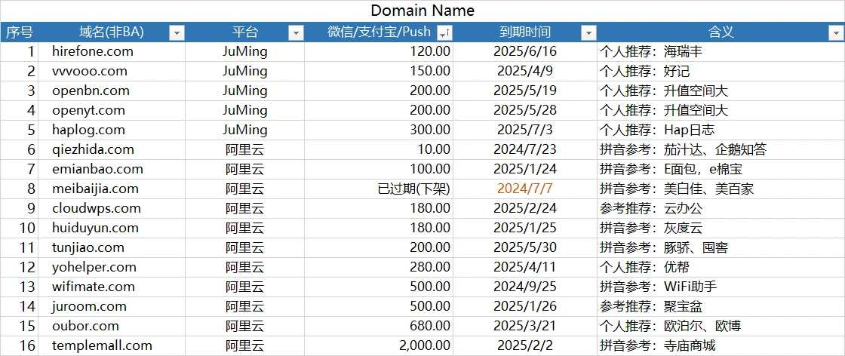Select the Domain Name title cell
The width and height of the screenshot is (845, 356).
coord(422,11)
